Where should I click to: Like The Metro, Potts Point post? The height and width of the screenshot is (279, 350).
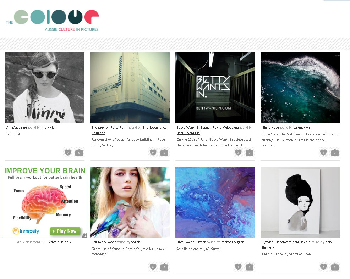[153, 152]
